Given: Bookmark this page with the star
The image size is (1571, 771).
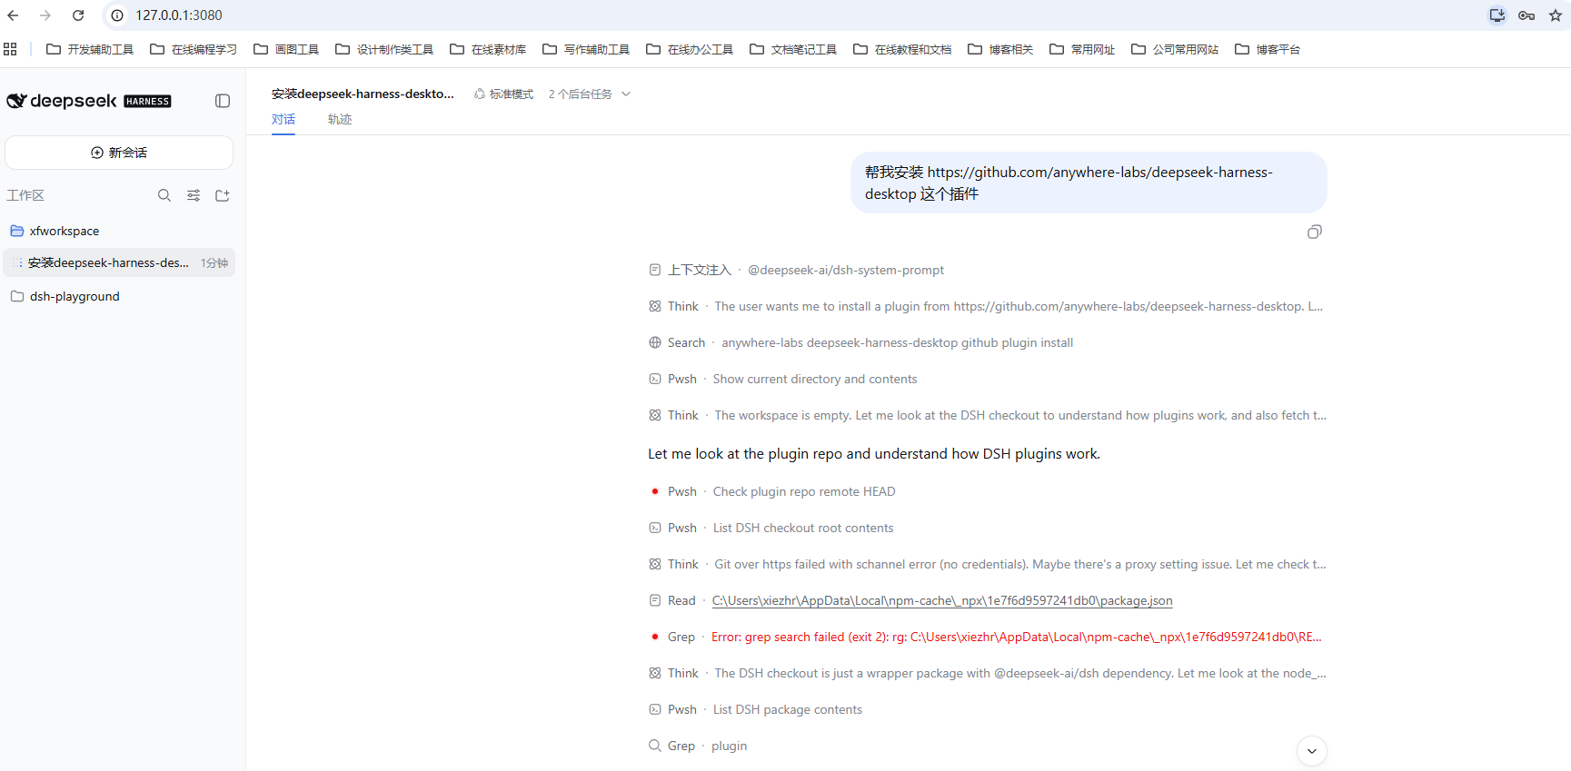Looking at the screenshot, I should 1556,15.
